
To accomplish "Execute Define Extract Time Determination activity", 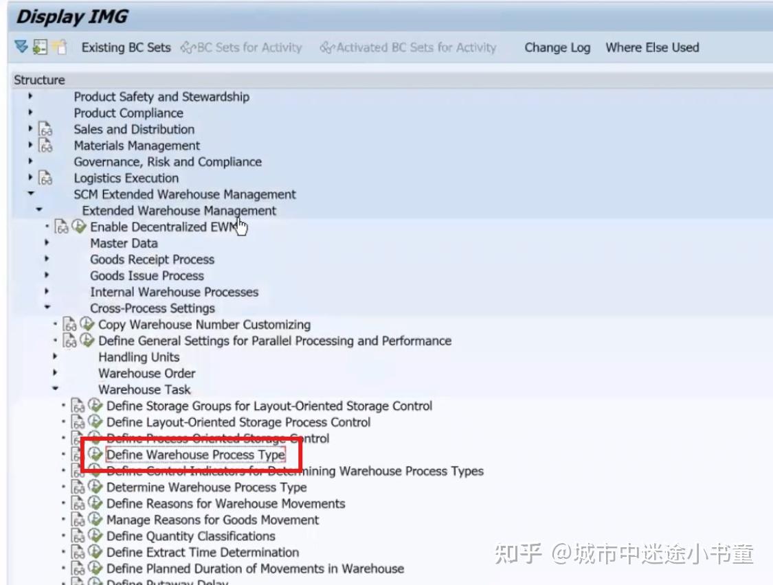I will [x=95, y=551].
